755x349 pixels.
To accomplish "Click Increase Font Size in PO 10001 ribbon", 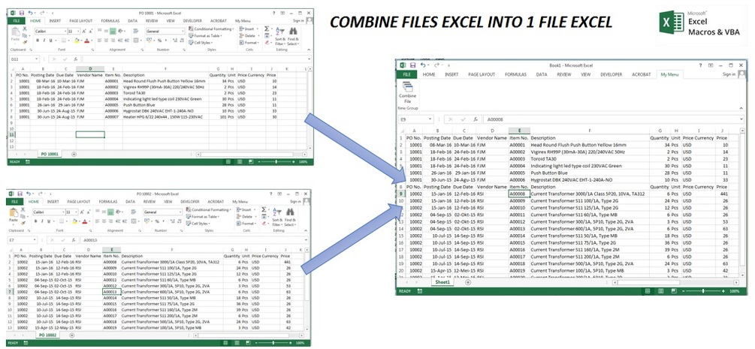I will click(84, 31).
